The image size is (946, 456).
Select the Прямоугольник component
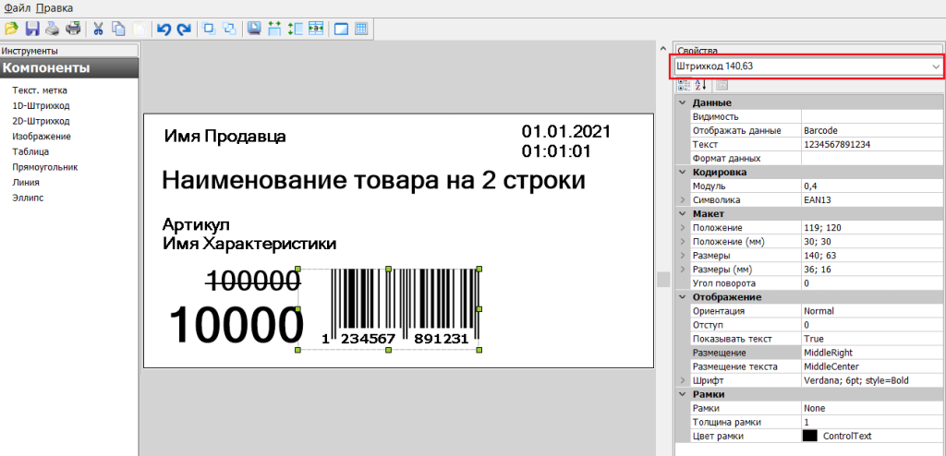click(45, 167)
